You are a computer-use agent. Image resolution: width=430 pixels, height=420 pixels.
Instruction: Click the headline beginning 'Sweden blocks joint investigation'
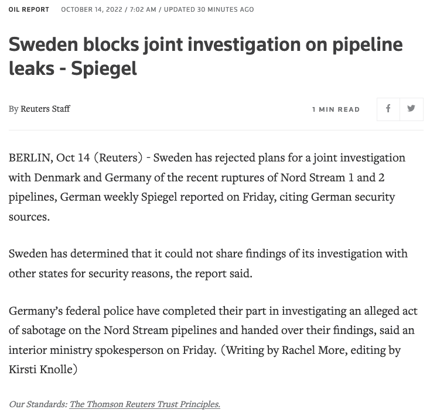coord(206,56)
